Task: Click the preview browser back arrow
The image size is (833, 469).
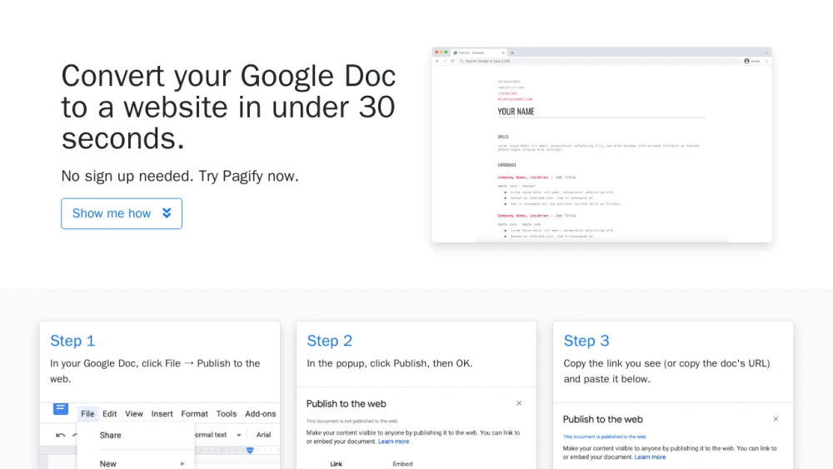Action: point(437,61)
